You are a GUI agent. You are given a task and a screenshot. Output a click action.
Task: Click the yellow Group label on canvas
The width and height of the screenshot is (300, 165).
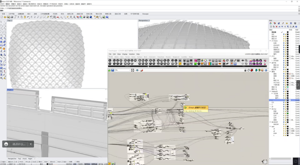[194, 108]
